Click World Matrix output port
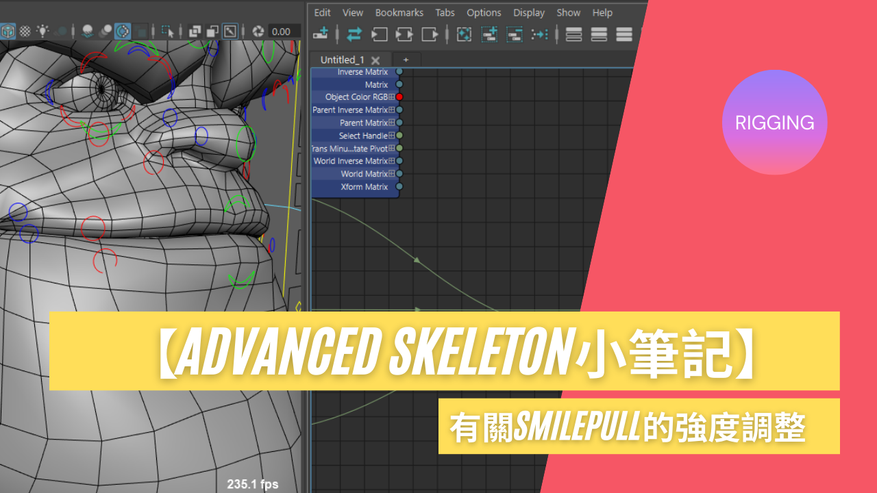Viewport: 877px width, 493px height. [399, 174]
